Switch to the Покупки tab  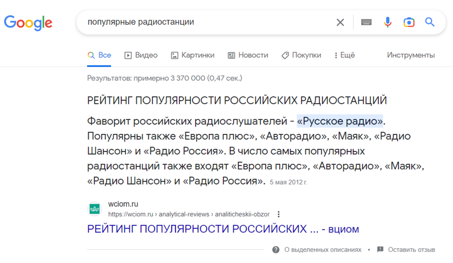[301, 55]
